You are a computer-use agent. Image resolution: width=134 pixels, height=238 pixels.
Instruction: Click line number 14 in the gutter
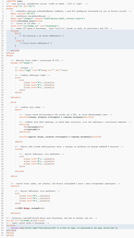click(x=3, y=31)
